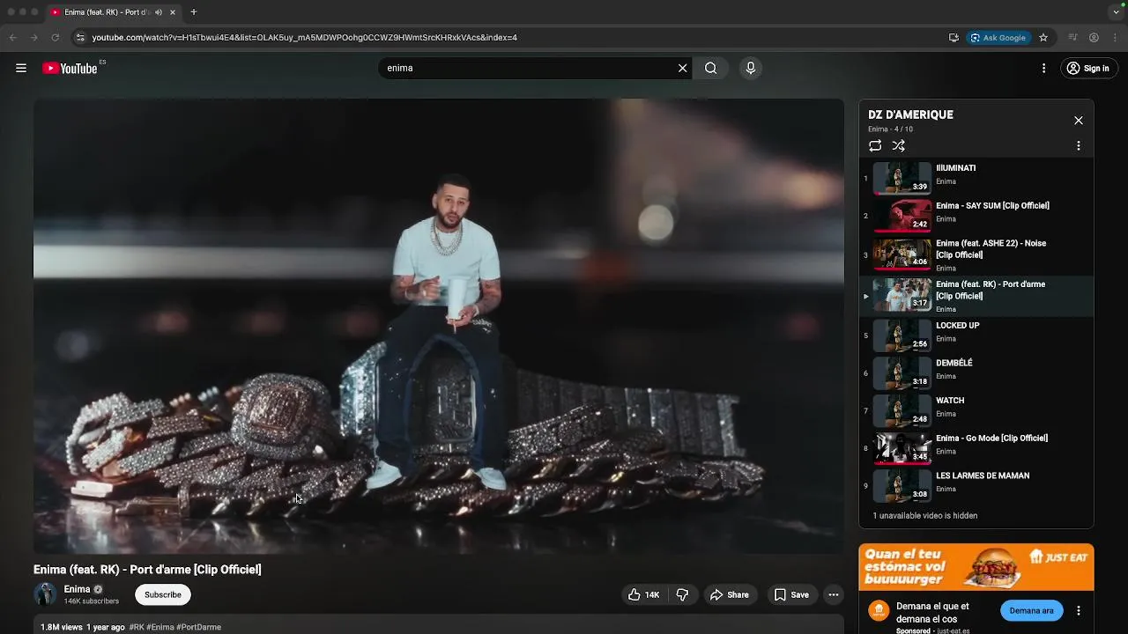This screenshot has height=634, width=1128.
Task: Open playlist panel three-dot options menu
Action: (x=1079, y=145)
